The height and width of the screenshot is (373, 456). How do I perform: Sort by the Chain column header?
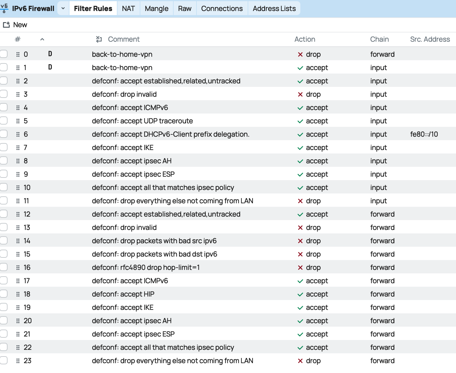tap(380, 39)
